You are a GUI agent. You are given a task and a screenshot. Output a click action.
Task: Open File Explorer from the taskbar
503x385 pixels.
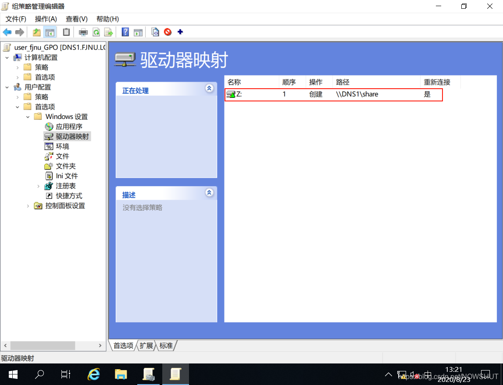[x=121, y=374]
